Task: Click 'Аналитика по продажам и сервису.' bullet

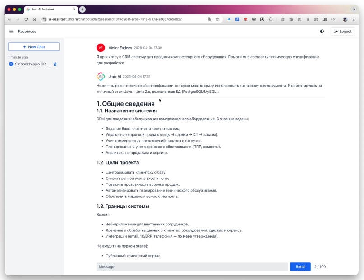Action: (137, 153)
